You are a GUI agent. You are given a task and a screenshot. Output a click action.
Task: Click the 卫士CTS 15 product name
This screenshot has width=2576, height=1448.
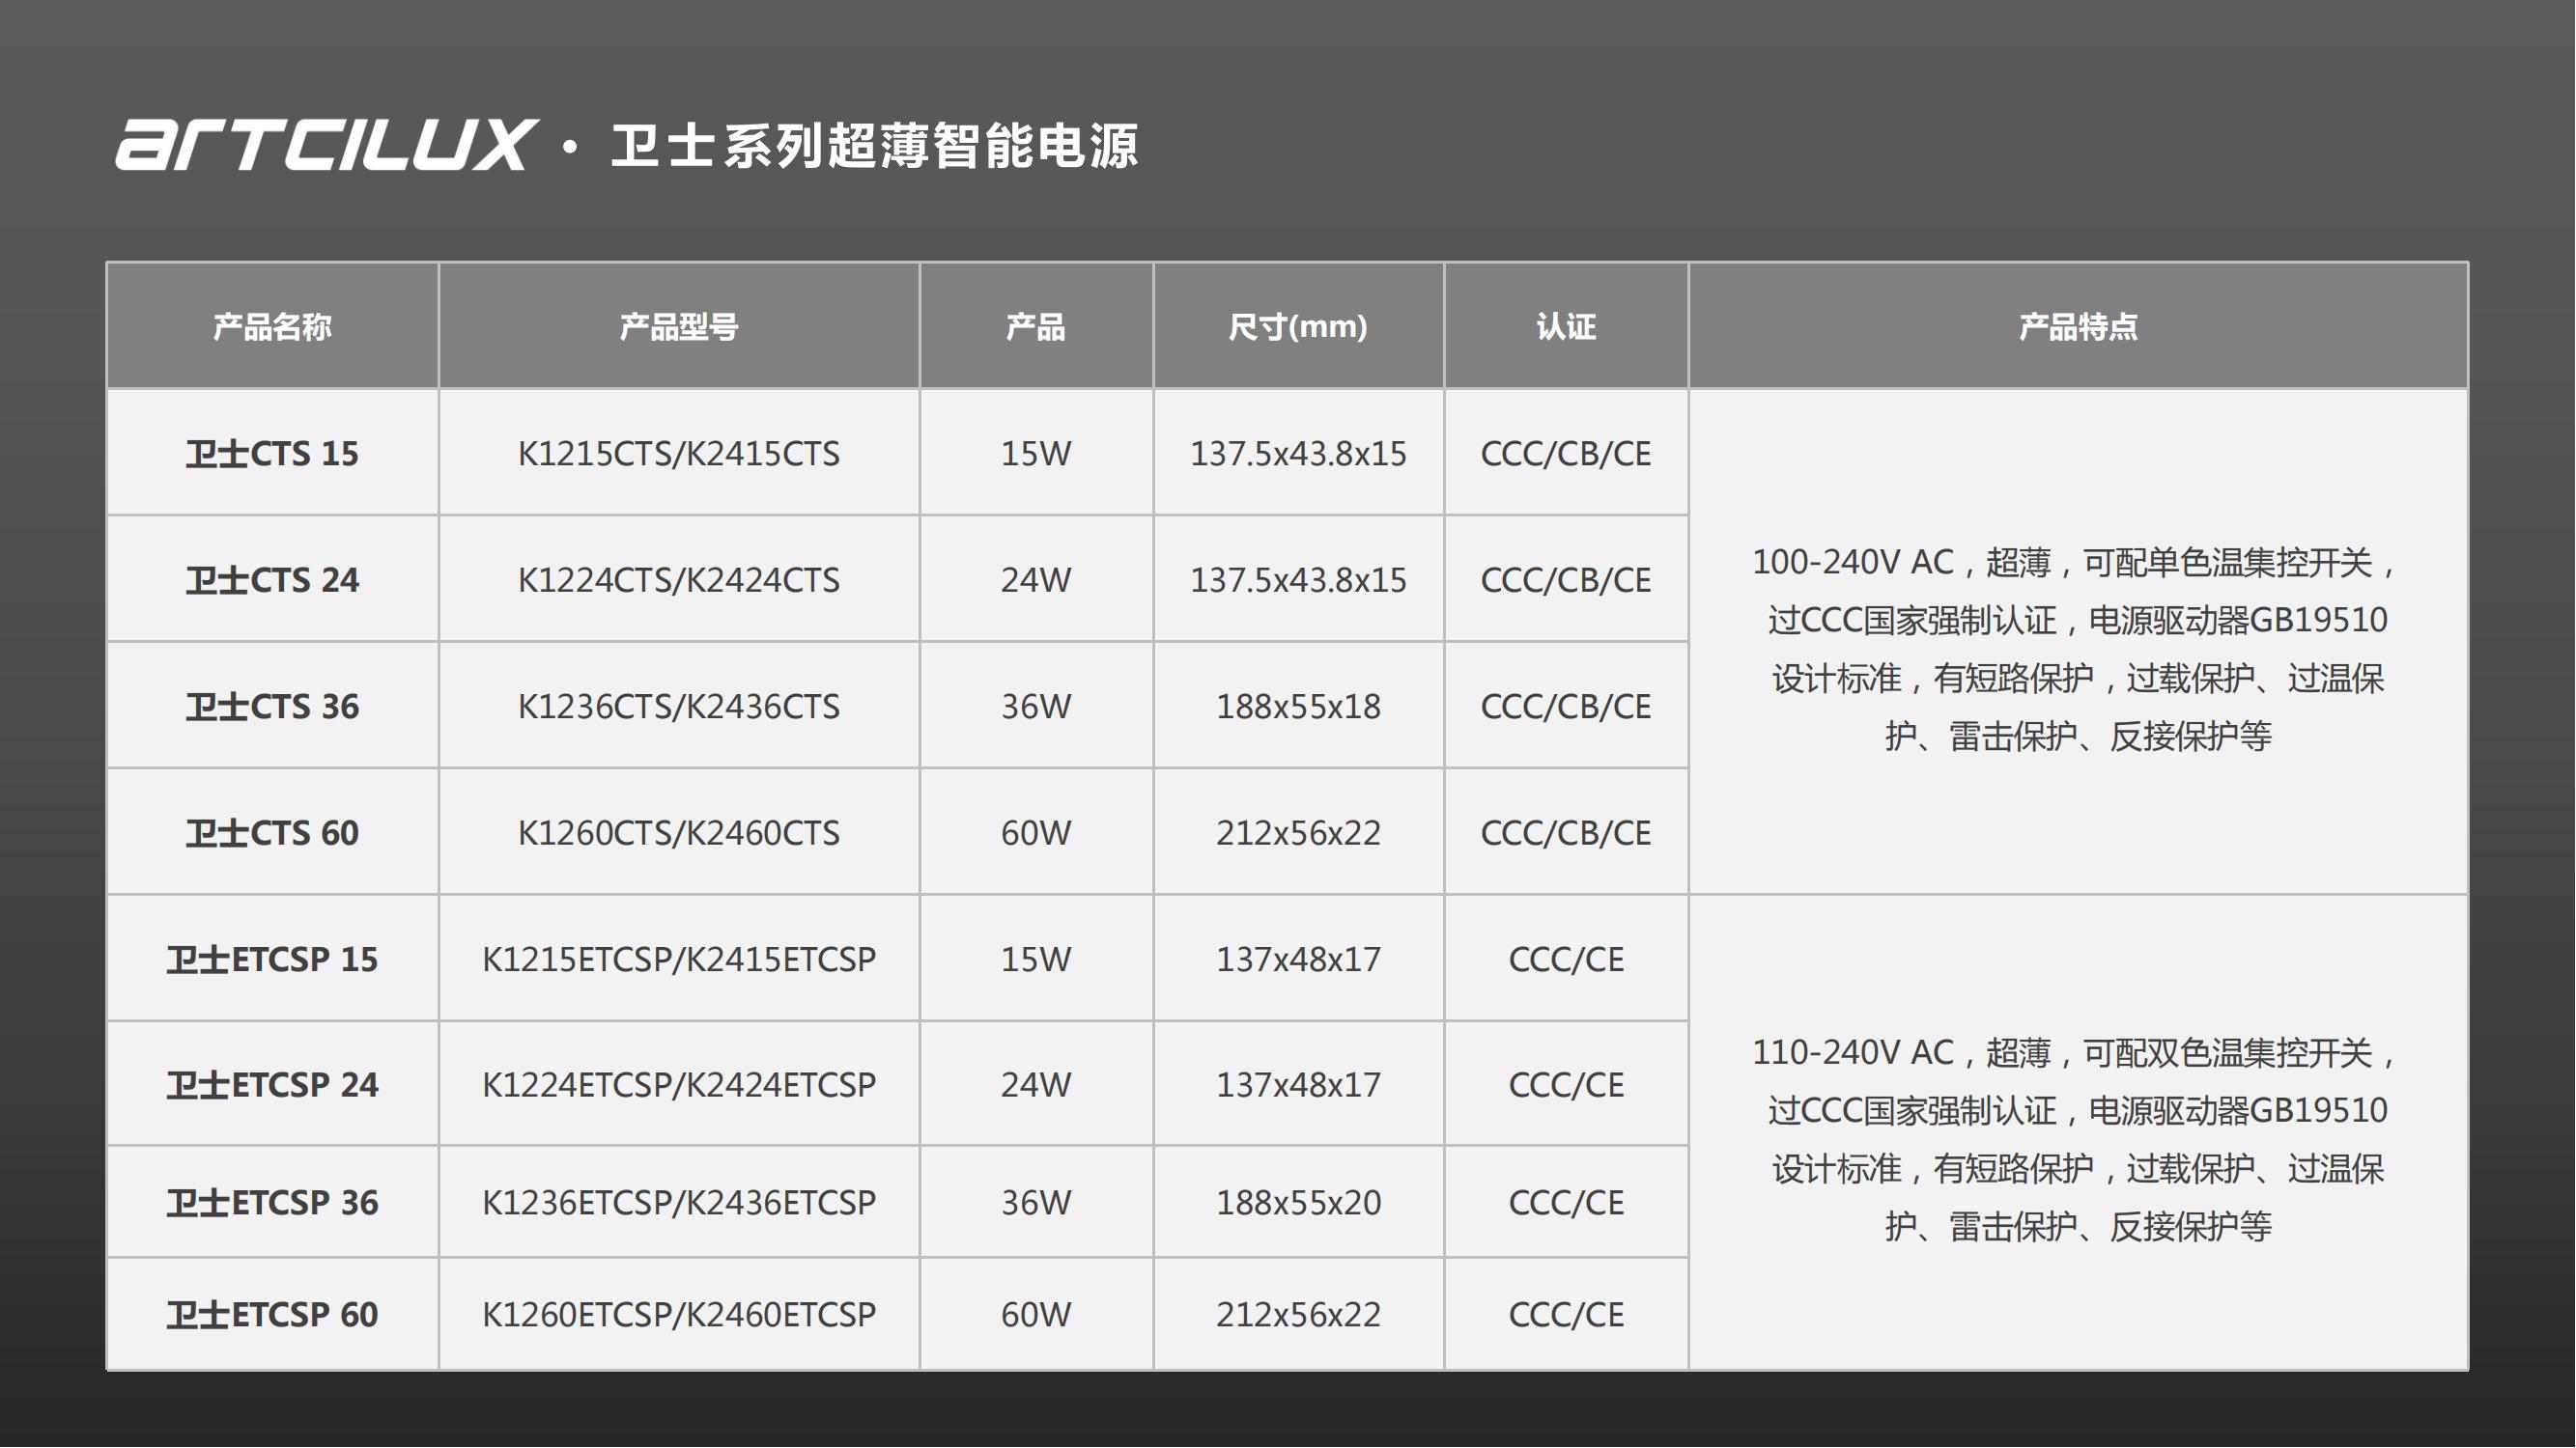pos(272,454)
